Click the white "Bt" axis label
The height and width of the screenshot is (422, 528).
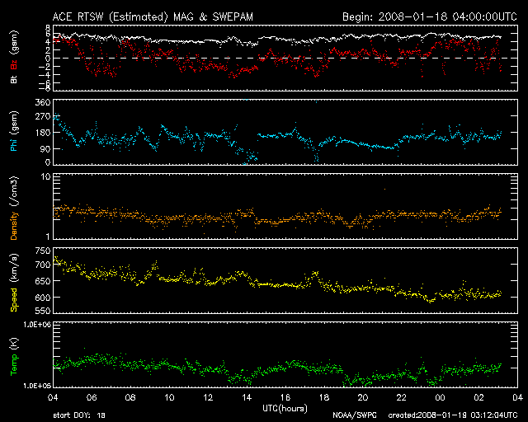pos(14,79)
